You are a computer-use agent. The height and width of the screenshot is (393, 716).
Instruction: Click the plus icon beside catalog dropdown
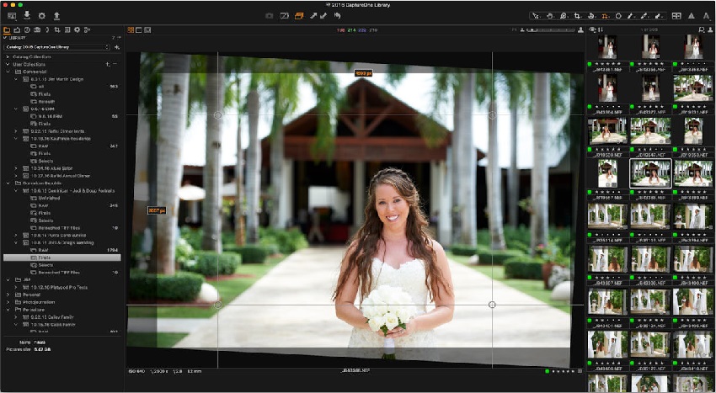pyautogui.click(x=117, y=47)
